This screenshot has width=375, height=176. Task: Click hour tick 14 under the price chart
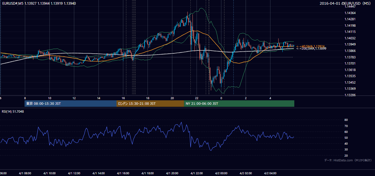click(99, 98)
